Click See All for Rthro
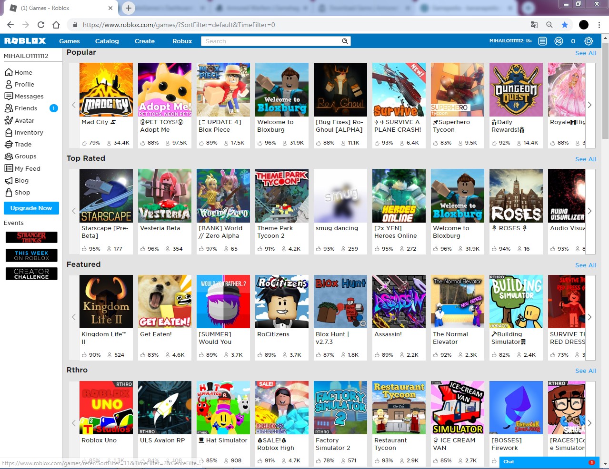609x469 pixels. tap(586, 371)
